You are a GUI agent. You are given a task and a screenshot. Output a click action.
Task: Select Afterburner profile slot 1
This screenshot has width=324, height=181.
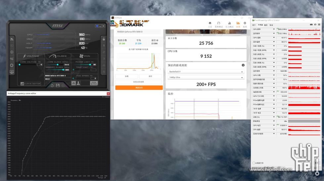pyautogui.click(x=104, y=46)
